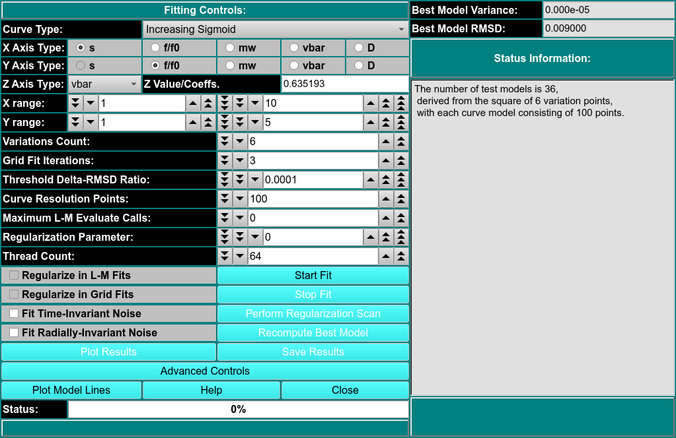Click triple up arrow for Y range maximum
Screen dimensions: 676x438
400,123
